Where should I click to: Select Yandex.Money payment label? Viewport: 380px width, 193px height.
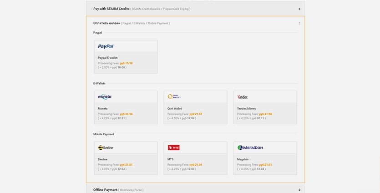click(246, 108)
